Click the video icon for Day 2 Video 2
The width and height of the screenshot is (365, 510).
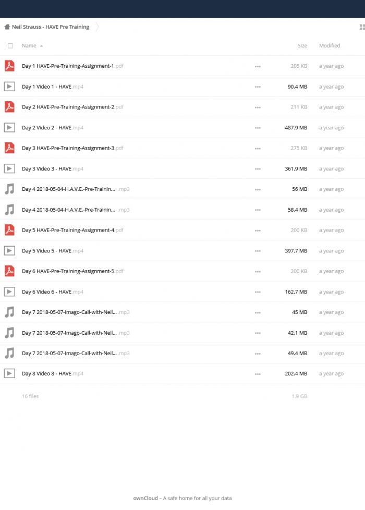9,127
